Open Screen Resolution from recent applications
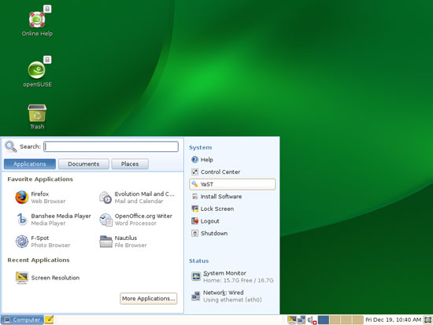The width and height of the screenshot is (433, 325). point(47,278)
